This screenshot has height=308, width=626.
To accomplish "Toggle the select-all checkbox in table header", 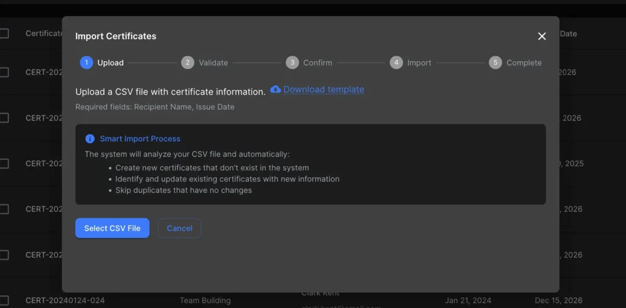I will [4, 34].
